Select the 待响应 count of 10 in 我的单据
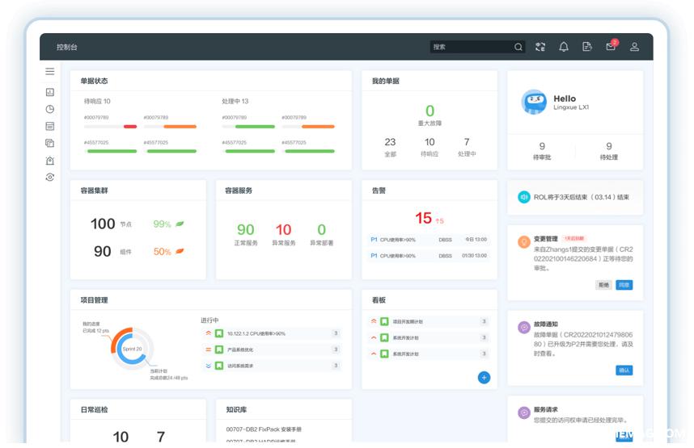The width and height of the screenshot is (694, 448). (x=430, y=143)
